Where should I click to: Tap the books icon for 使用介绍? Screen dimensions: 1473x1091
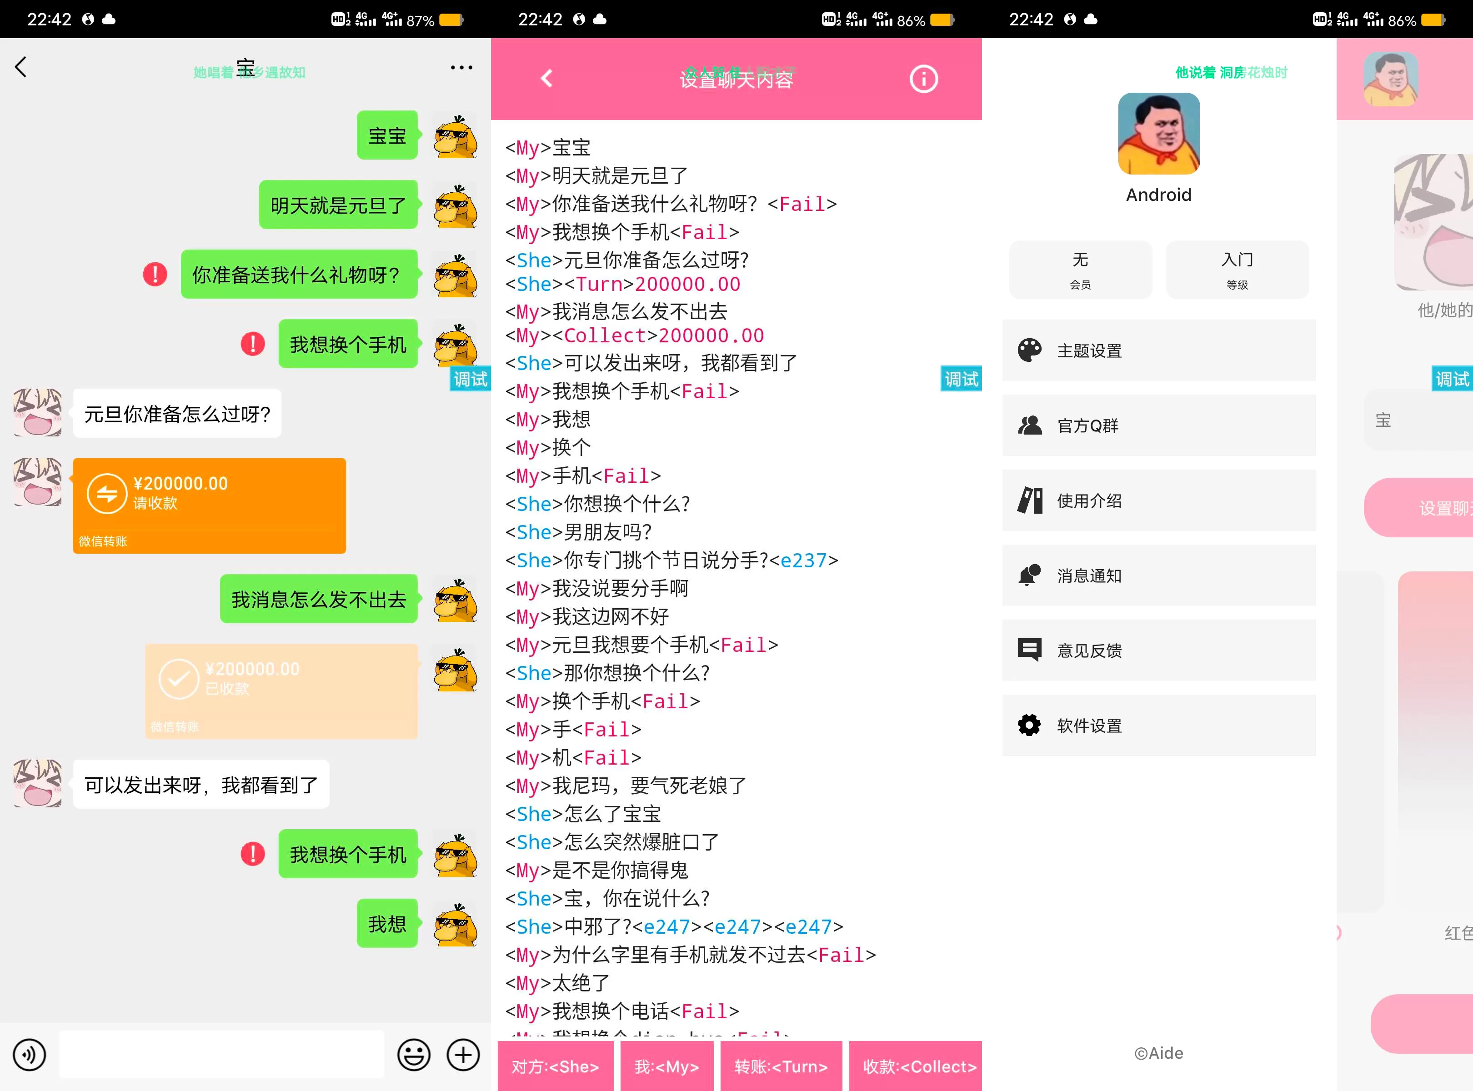[1029, 500]
